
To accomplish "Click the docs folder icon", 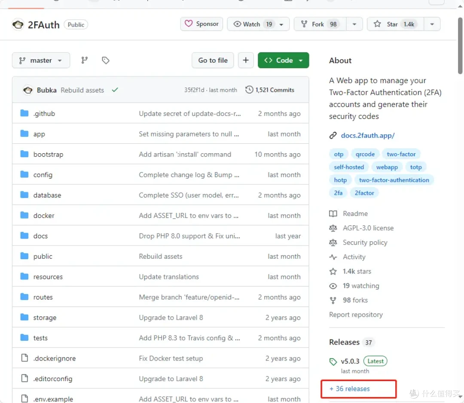I will [24, 236].
